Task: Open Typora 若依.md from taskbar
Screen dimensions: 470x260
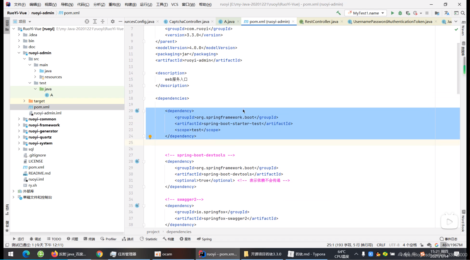Action: (307, 254)
